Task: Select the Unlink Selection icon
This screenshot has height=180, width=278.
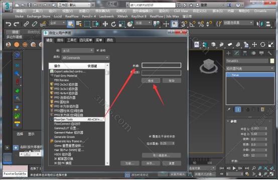Action: coord(35,24)
